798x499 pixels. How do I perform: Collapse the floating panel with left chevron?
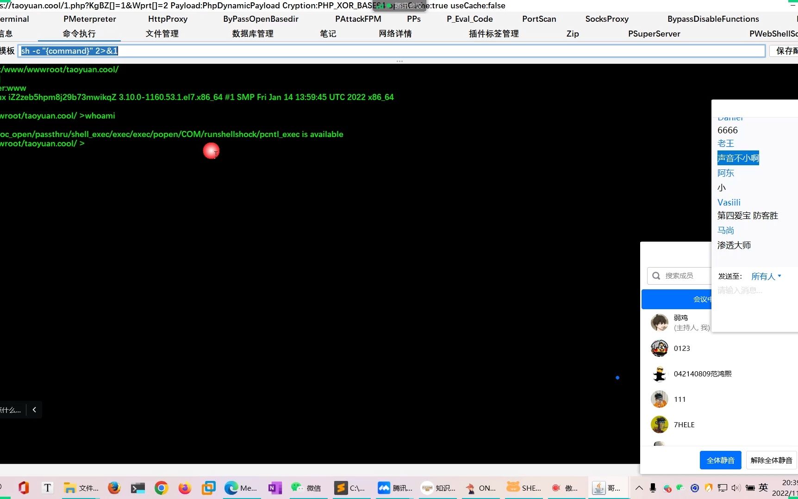click(x=34, y=410)
